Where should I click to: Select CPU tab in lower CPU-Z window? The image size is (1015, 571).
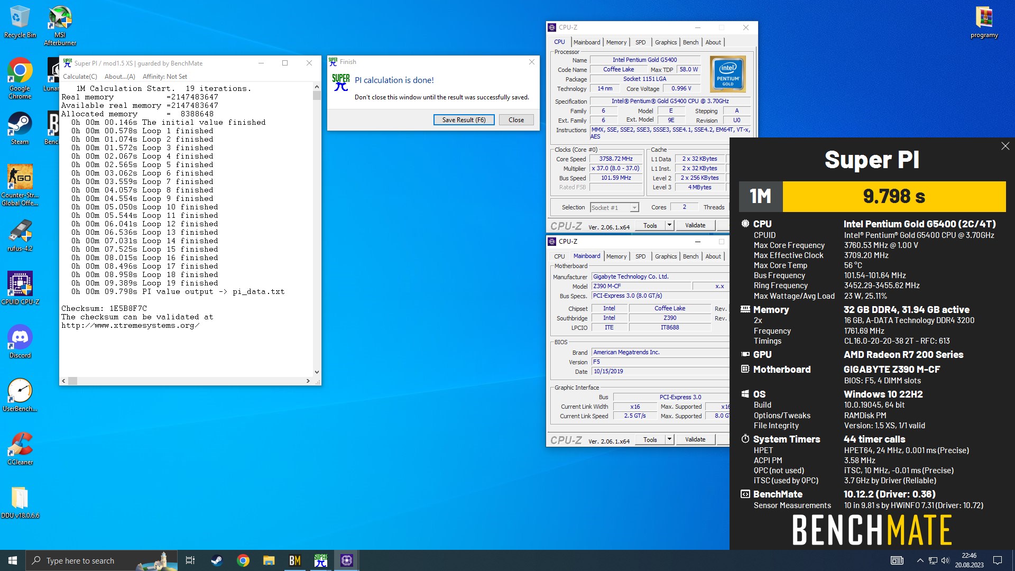pyautogui.click(x=559, y=256)
